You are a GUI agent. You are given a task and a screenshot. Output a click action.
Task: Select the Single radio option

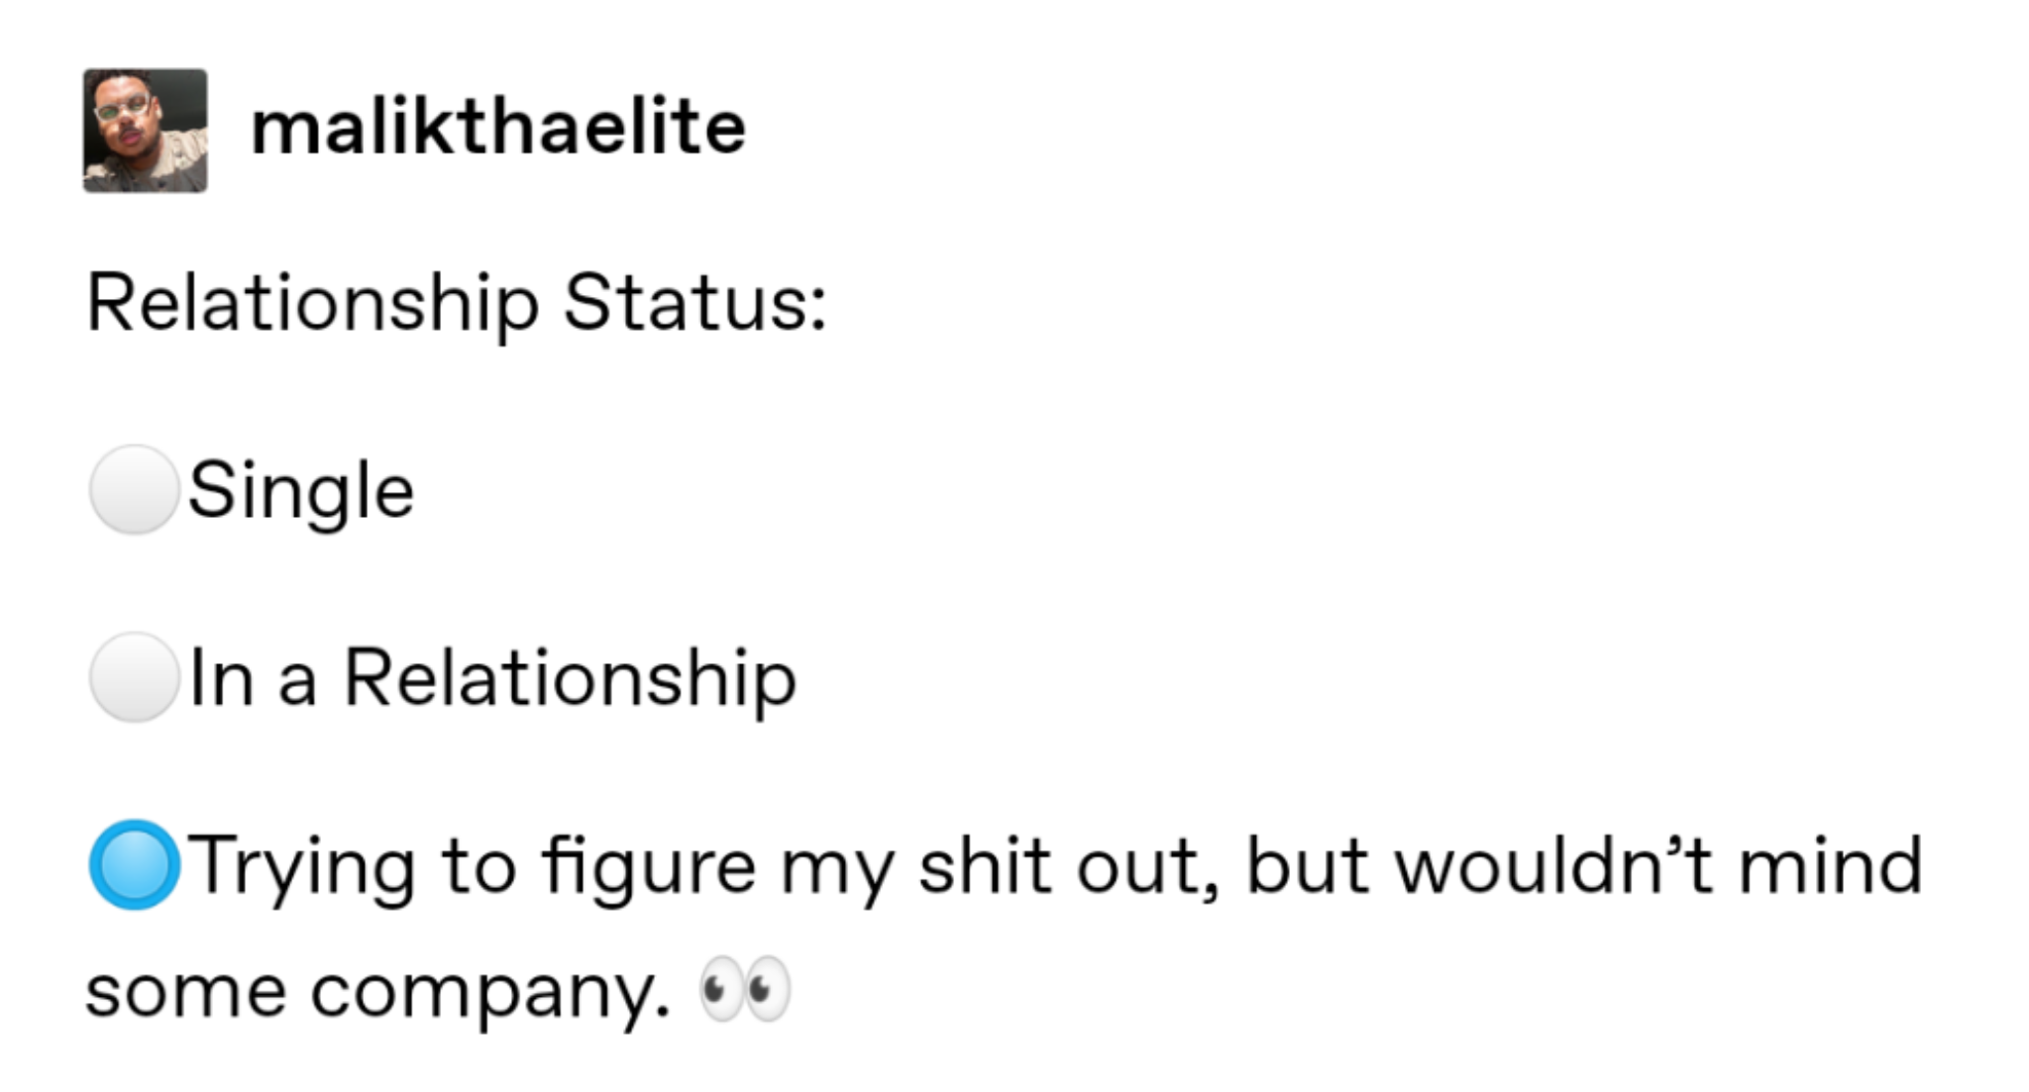click(x=134, y=490)
